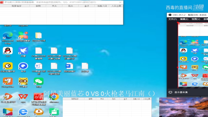
Task: Open the 2025年10月 folder
Action: (38, 37)
